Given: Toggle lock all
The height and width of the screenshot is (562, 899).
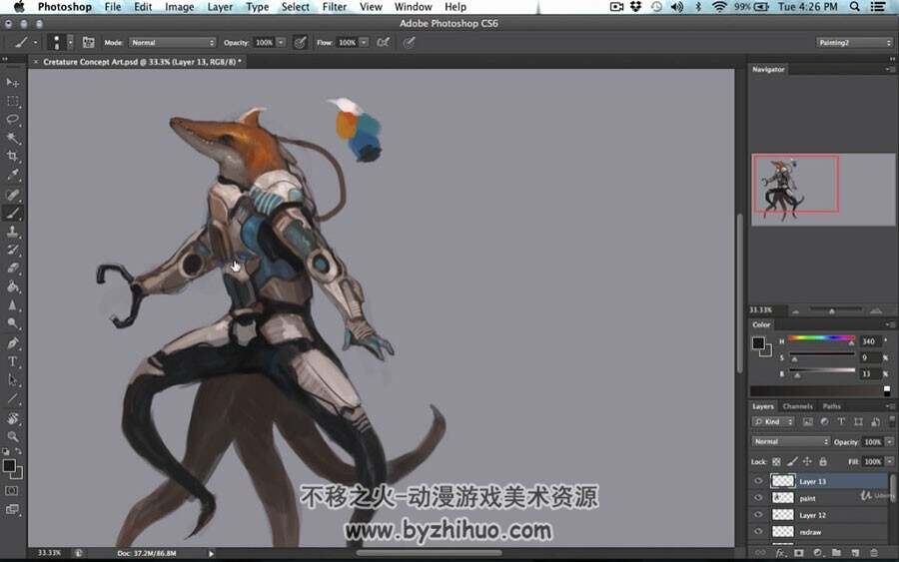Looking at the screenshot, I should coord(823,462).
